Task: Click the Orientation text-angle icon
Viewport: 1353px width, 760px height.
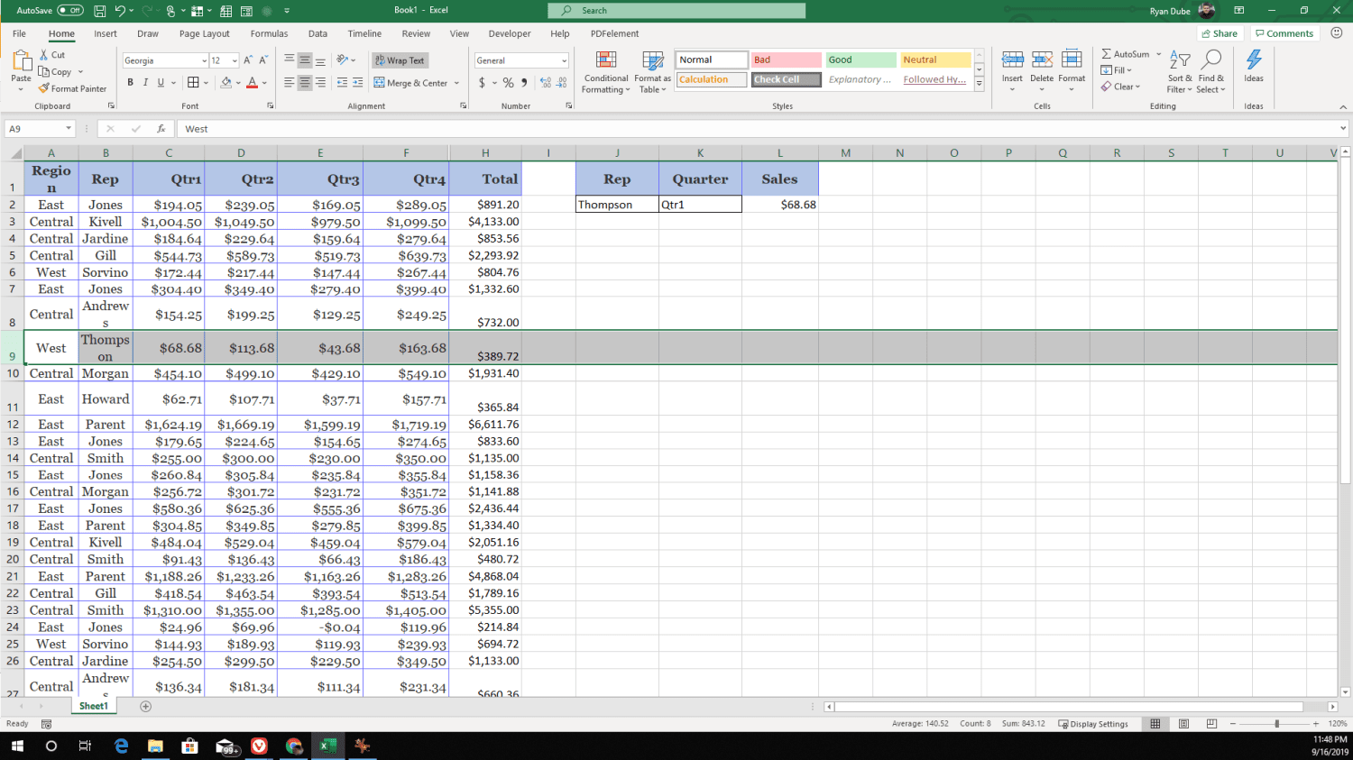Action: coord(343,60)
